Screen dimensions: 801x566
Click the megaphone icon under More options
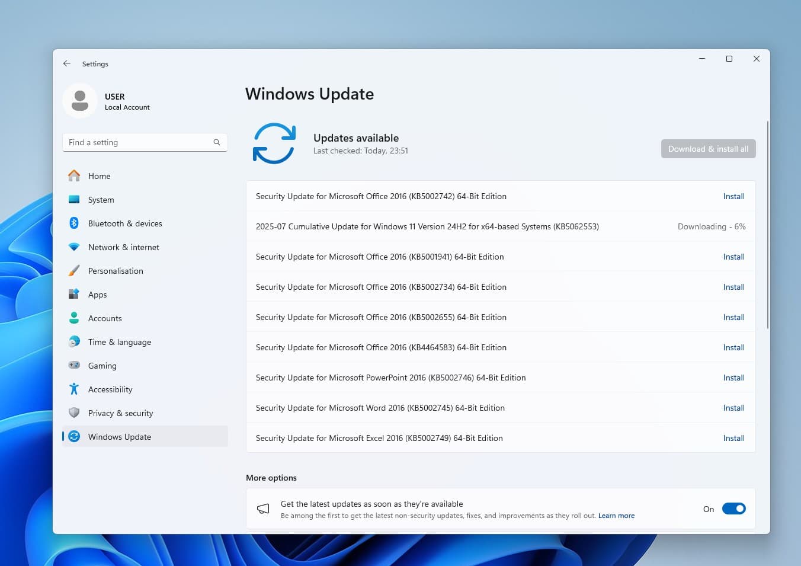tap(263, 509)
